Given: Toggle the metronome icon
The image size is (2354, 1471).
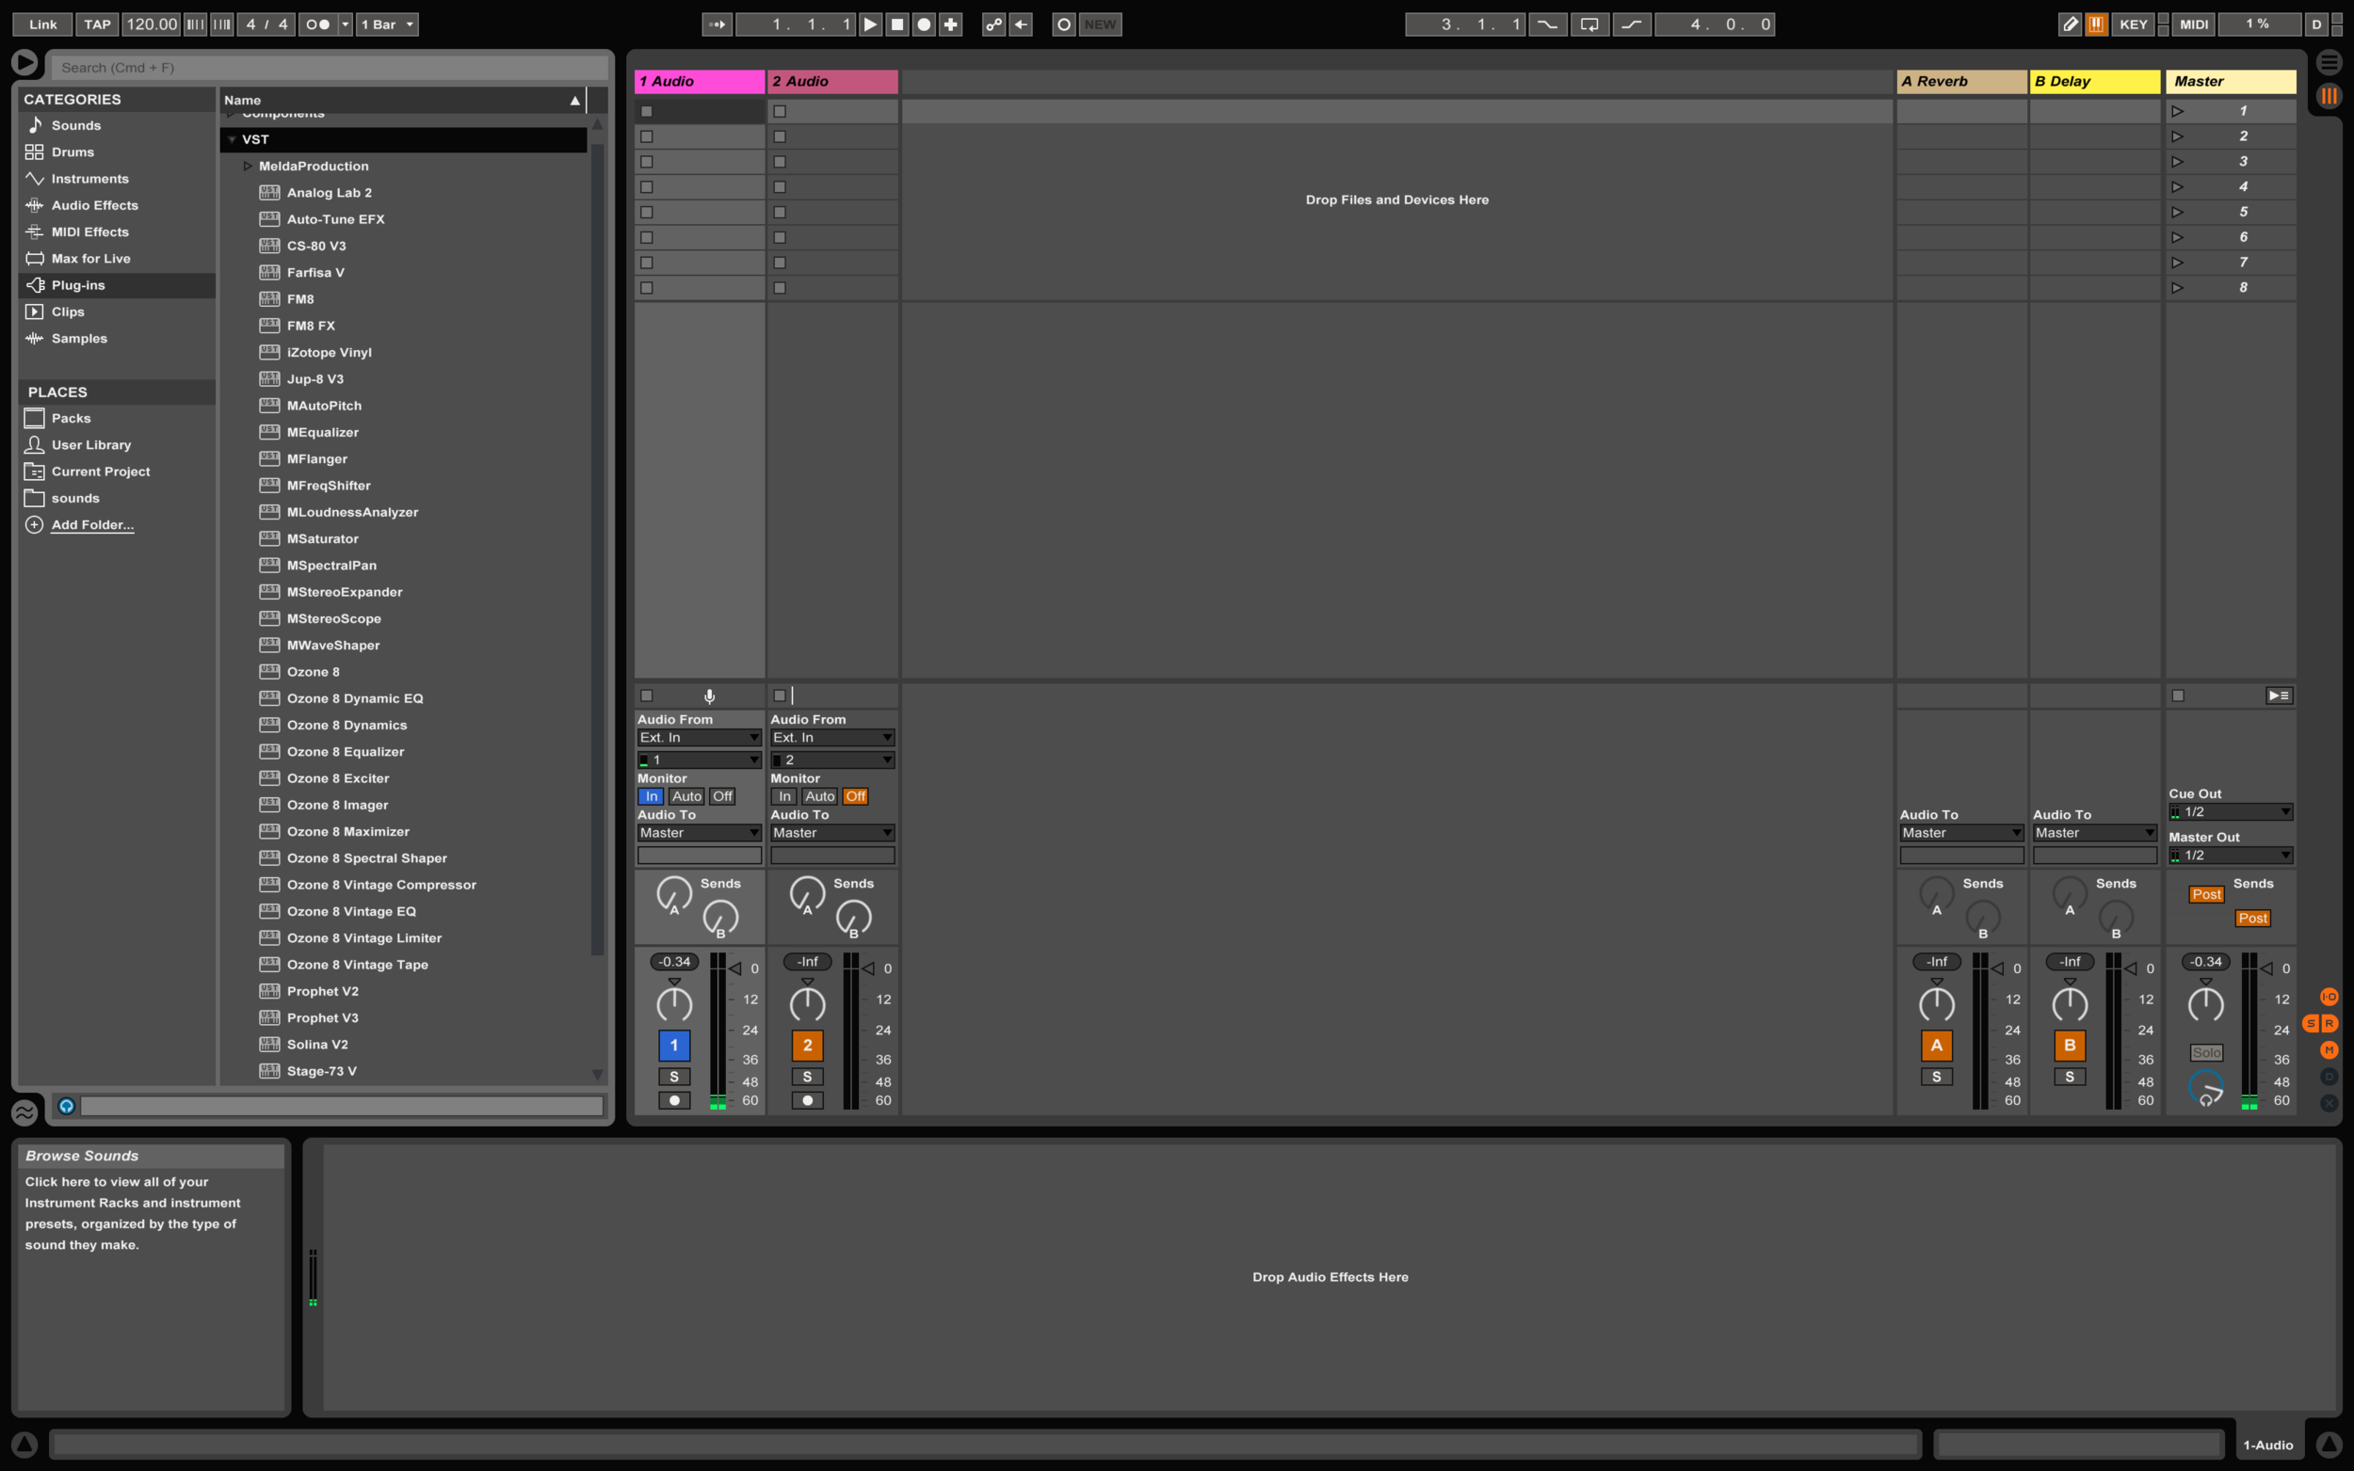Looking at the screenshot, I should [318, 24].
